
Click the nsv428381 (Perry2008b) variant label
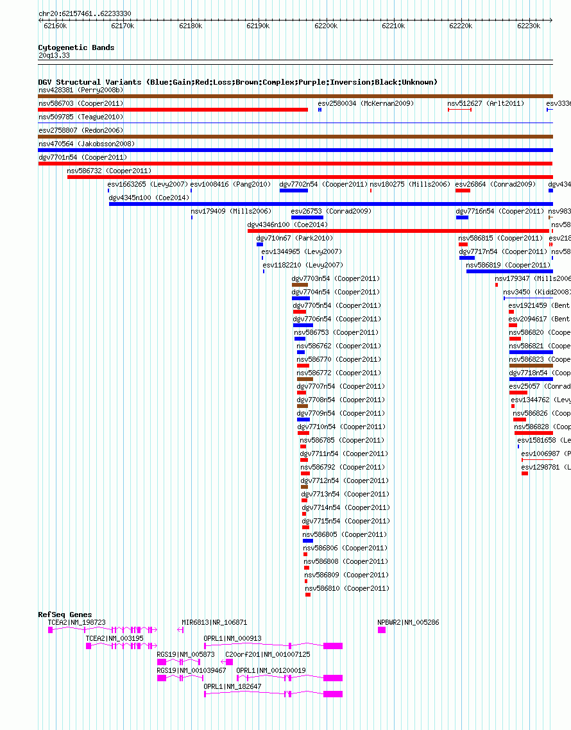click(81, 90)
